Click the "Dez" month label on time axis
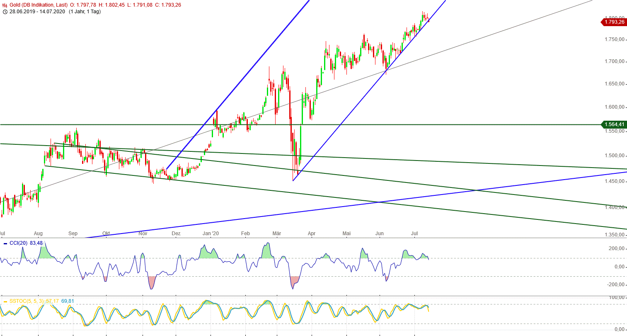 pyautogui.click(x=176, y=234)
